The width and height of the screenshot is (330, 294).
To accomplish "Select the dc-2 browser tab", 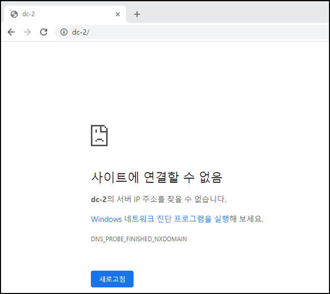I will (x=64, y=14).
